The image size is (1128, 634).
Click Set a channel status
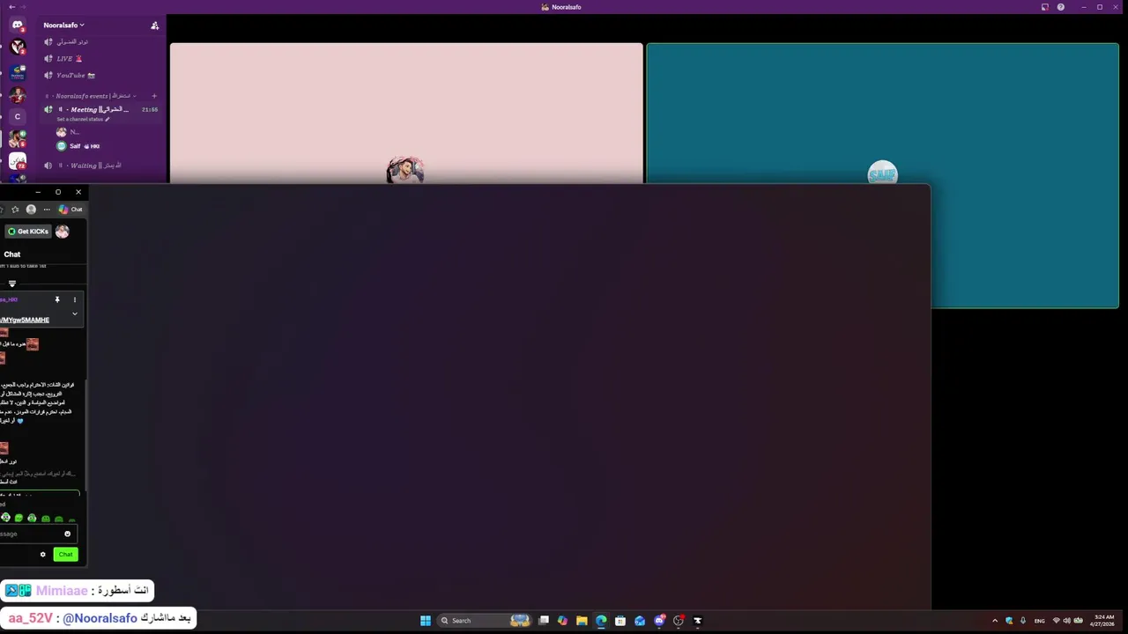click(x=84, y=119)
